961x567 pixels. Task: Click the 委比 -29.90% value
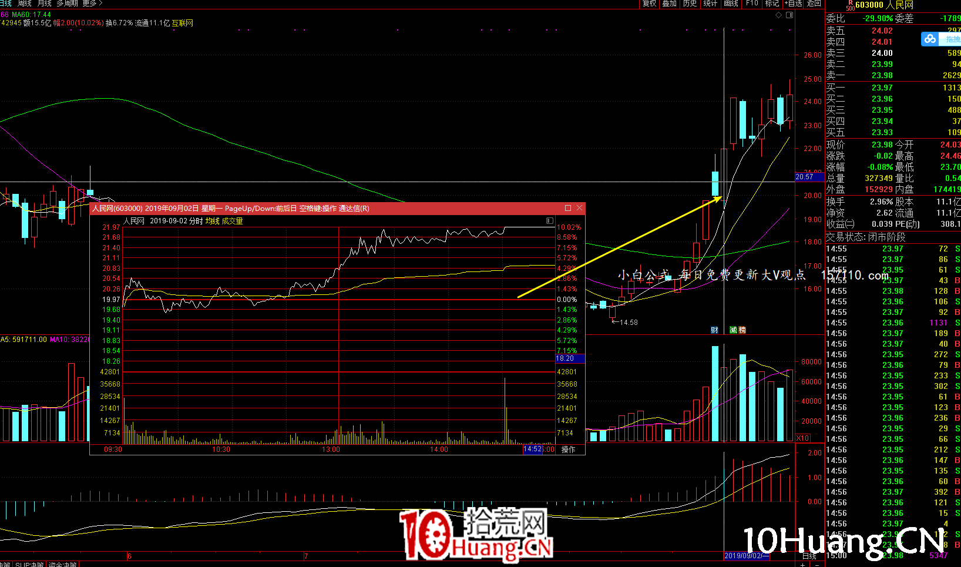pos(878,18)
